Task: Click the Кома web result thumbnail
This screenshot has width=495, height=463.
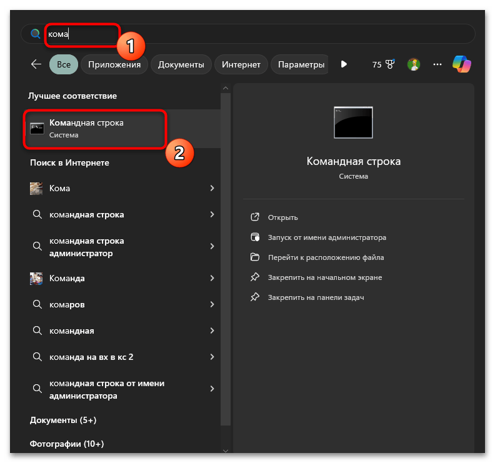Action: 36,189
